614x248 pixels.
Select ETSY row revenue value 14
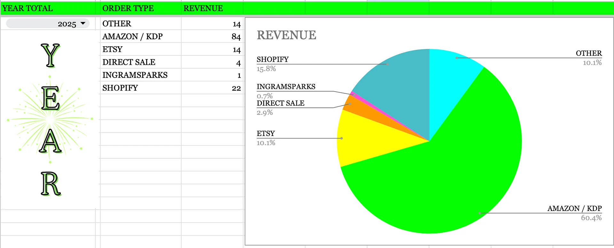(x=212, y=49)
